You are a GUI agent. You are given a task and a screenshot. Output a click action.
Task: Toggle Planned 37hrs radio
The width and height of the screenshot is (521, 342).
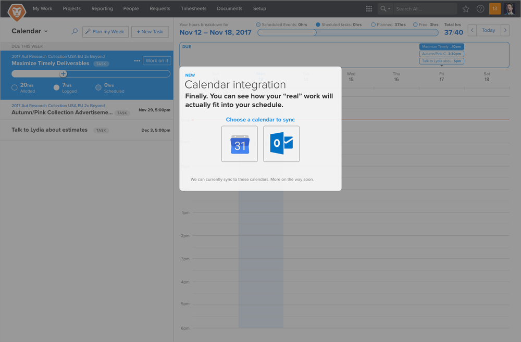click(373, 24)
